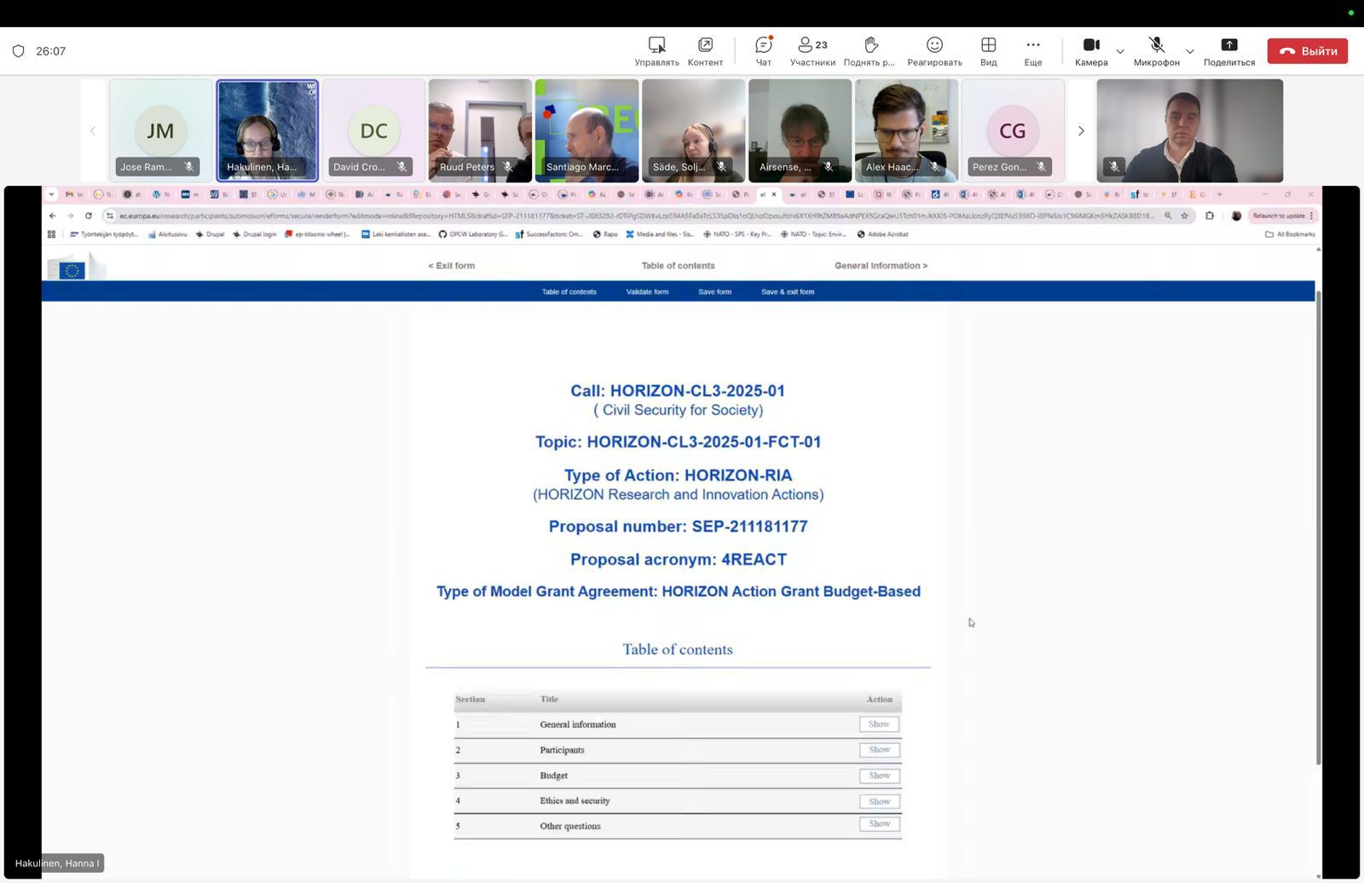1364x883 pixels.
Task: Change layout via the Вид icon
Action: pos(988,50)
